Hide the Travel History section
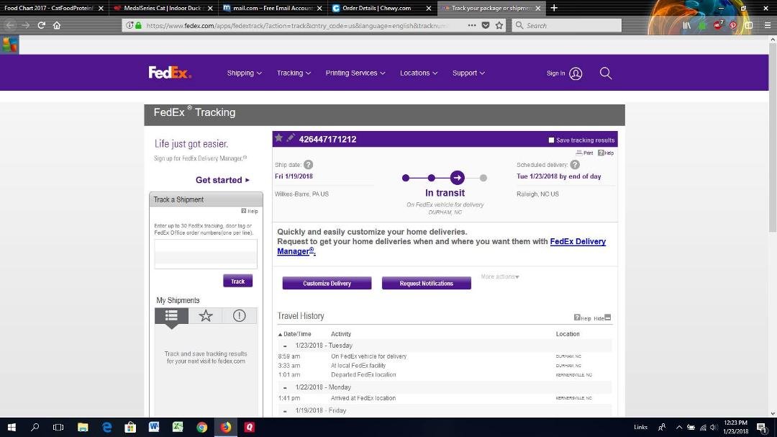The image size is (777, 437). pyautogui.click(x=603, y=318)
